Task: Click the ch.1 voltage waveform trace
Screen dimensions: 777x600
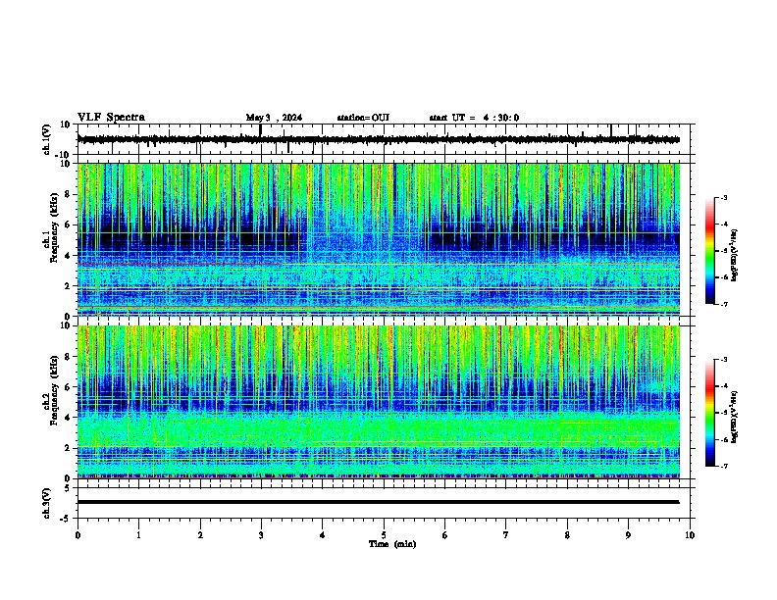Action: click(x=378, y=139)
